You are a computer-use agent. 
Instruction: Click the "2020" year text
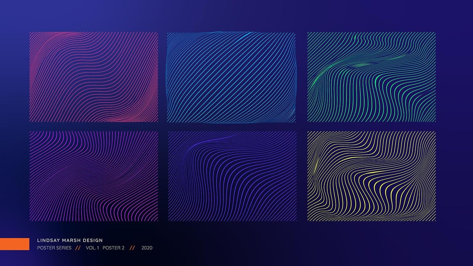147,248
